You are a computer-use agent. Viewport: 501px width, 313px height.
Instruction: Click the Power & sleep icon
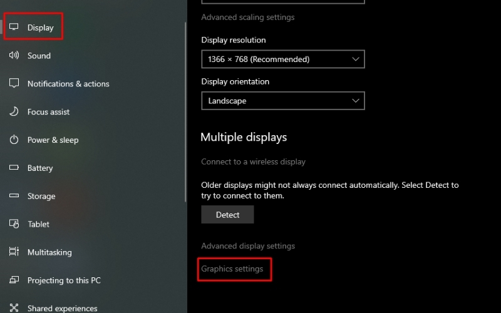click(x=14, y=140)
